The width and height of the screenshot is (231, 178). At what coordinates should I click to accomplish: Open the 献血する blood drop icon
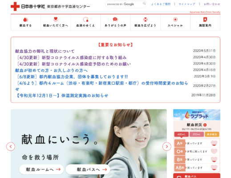coord(26,20)
